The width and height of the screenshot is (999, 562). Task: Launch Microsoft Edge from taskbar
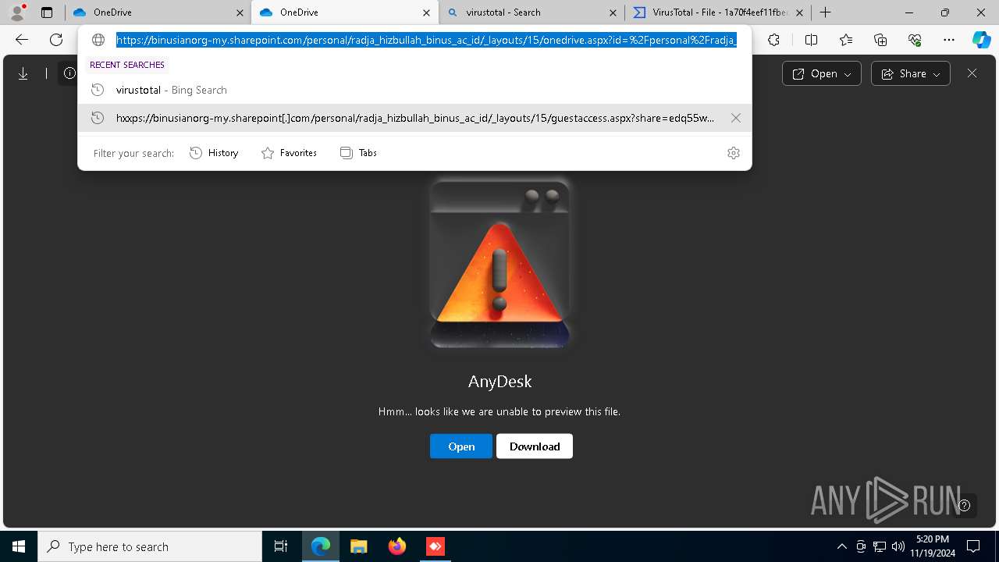[x=321, y=546]
